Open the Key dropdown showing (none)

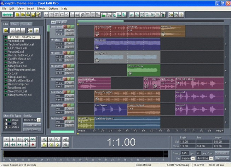pyautogui.click(x=193, y=158)
